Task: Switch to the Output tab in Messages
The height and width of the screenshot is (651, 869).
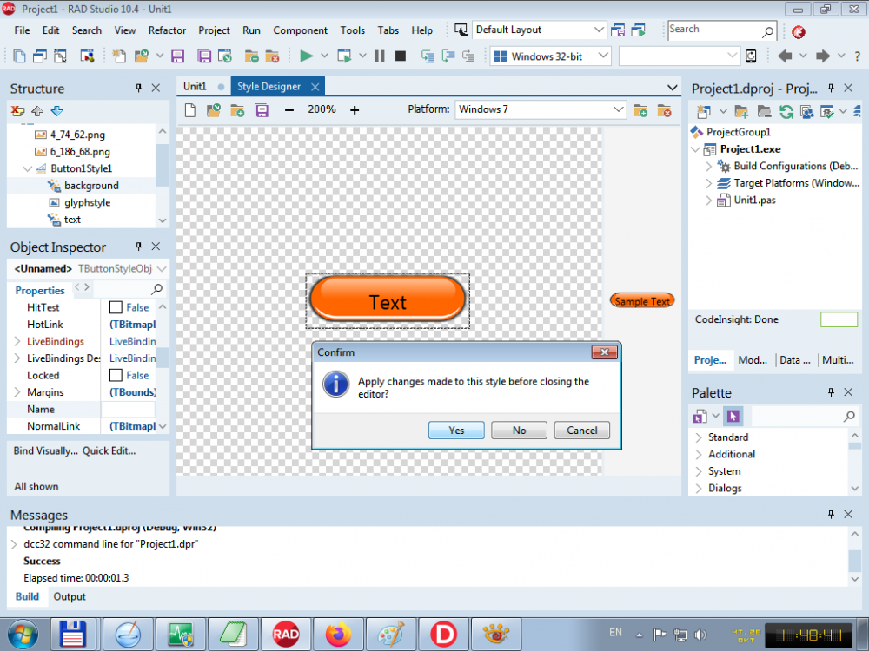Action: point(70,597)
